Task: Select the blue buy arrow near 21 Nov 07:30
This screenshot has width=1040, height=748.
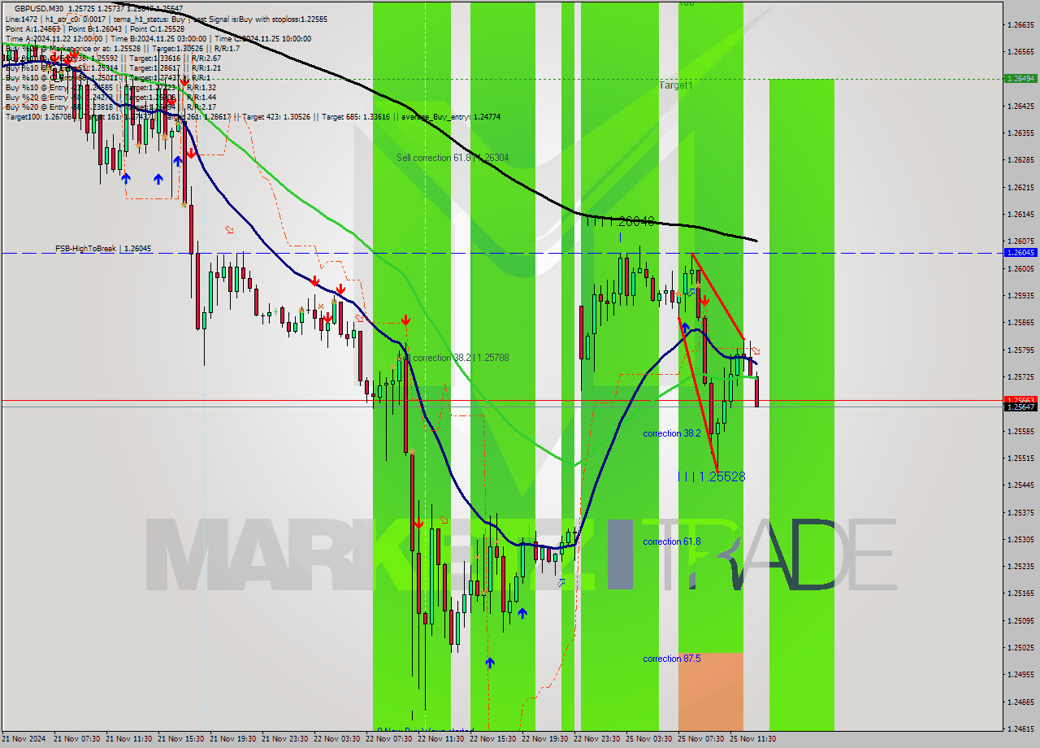Action: 126,177
